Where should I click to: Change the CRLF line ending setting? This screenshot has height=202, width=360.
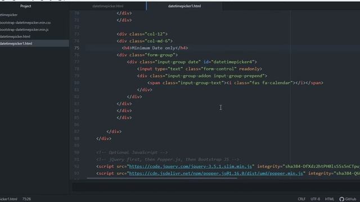(x=301, y=199)
